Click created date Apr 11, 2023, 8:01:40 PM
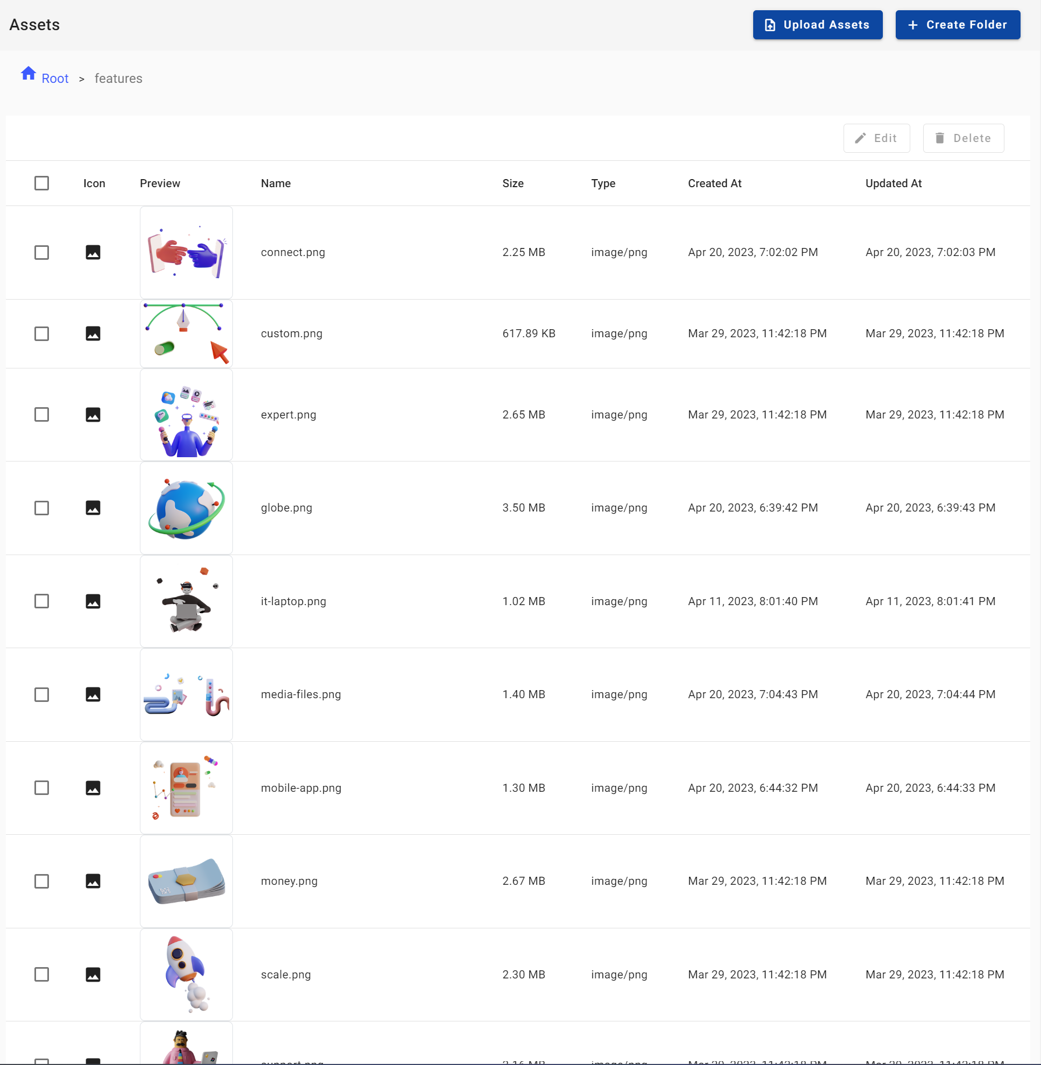The height and width of the screenshot is (1065, 1041). point(753,601)
